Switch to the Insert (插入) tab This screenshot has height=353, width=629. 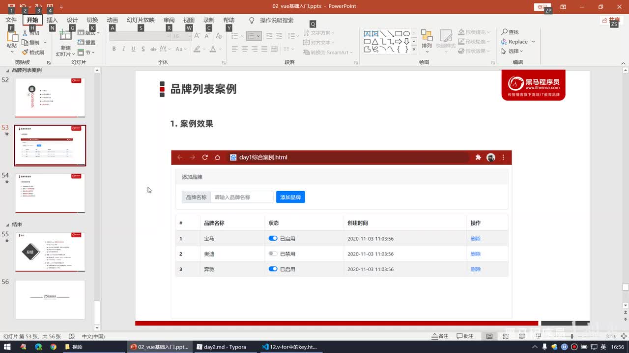point(52,20)
